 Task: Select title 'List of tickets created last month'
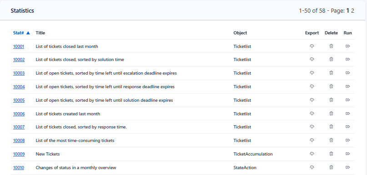point(68,114)
